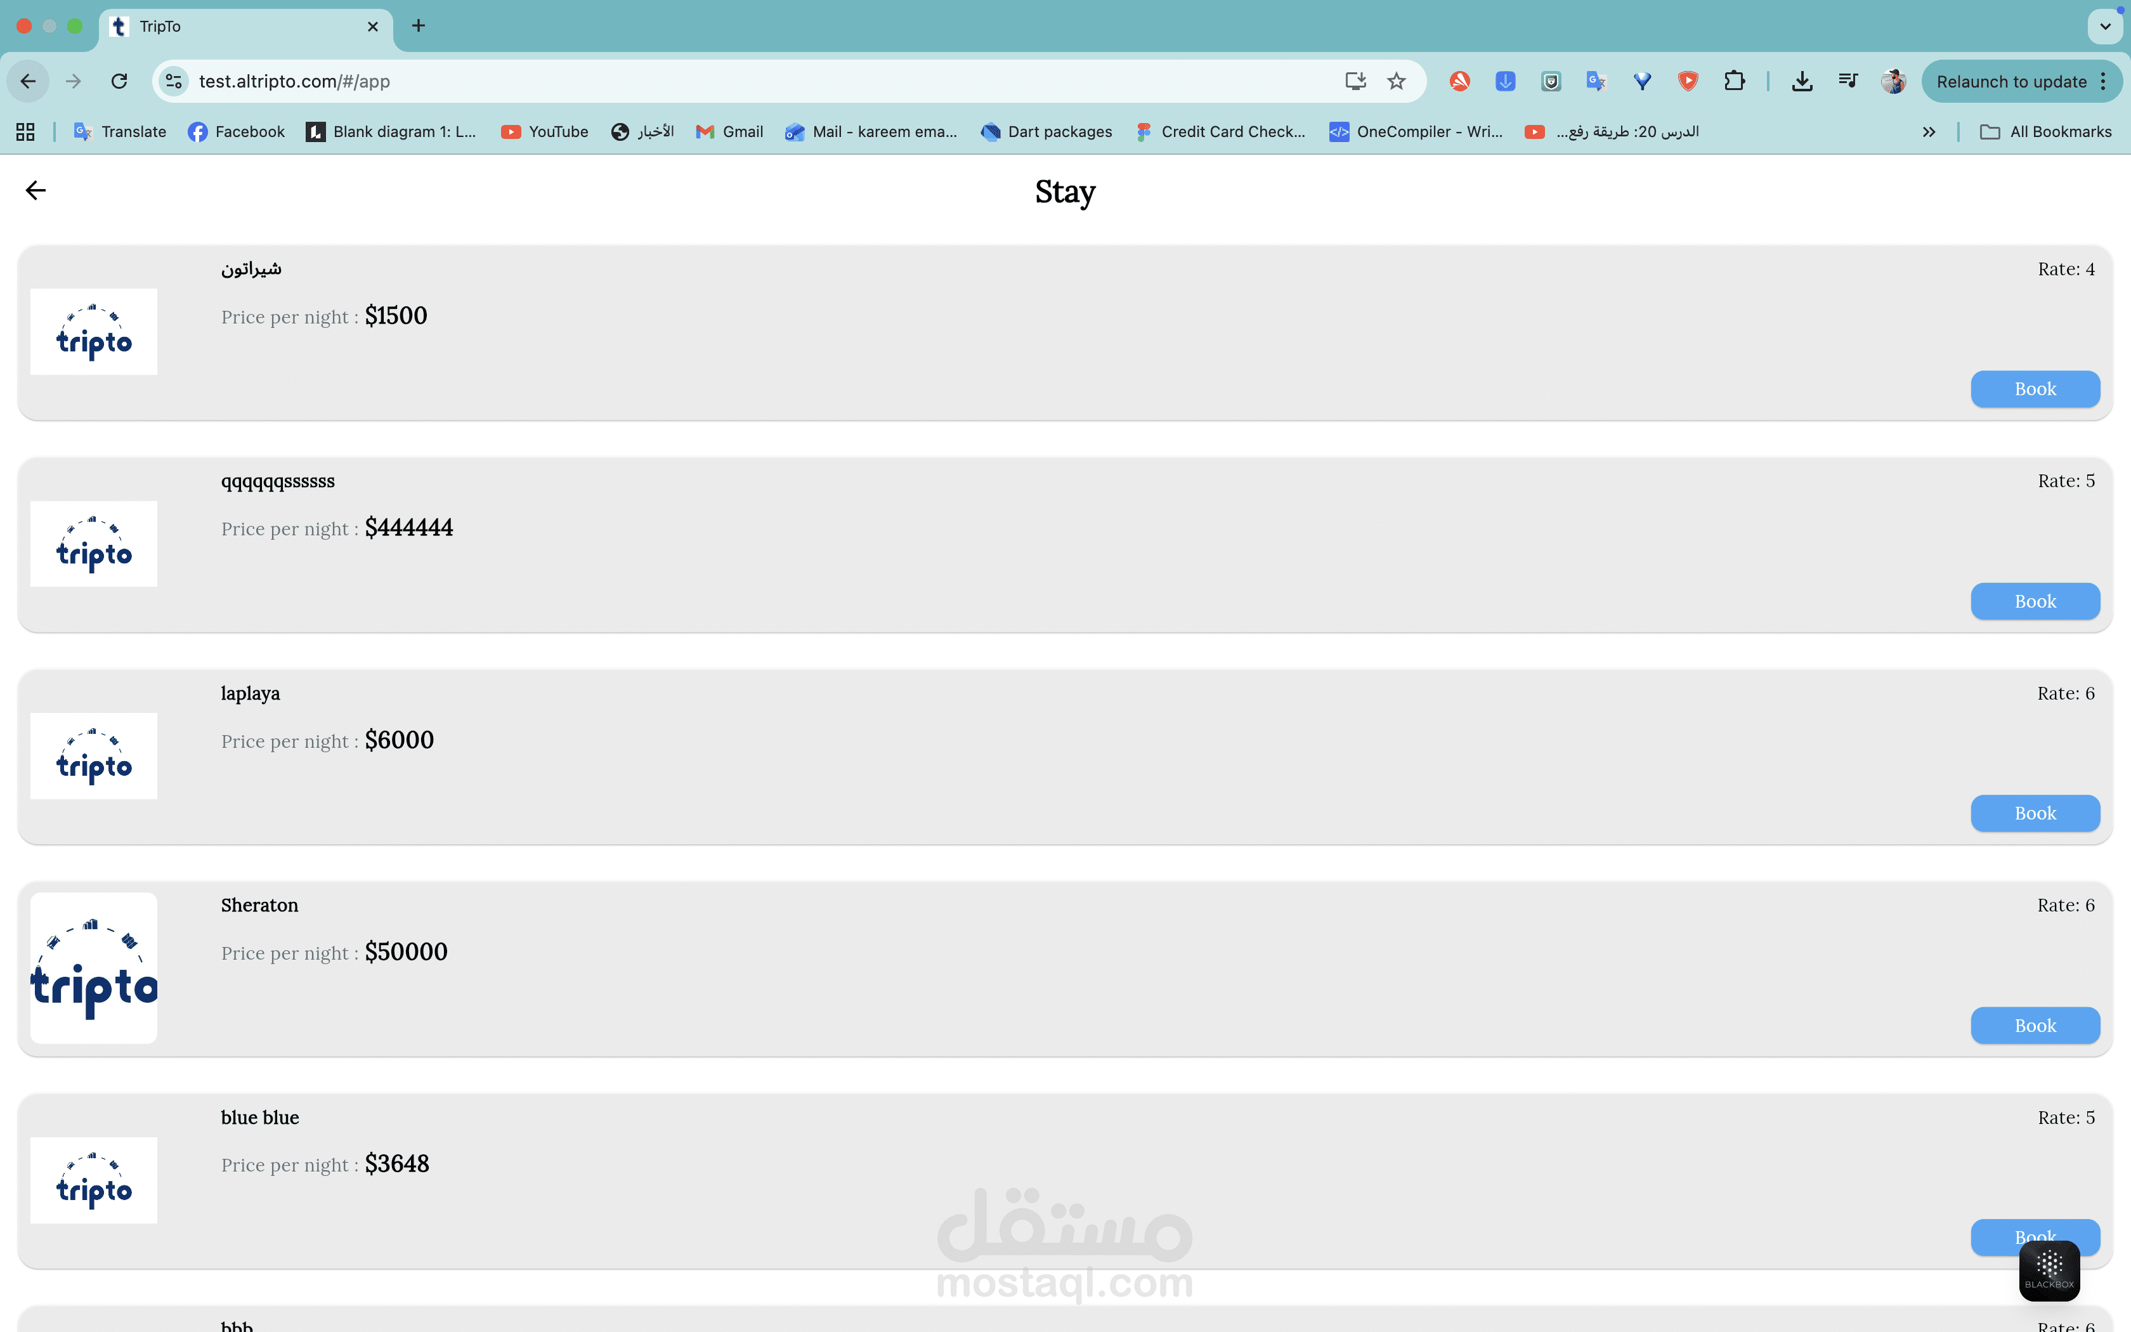Click the back arrow on Stay page
This screenshot has width=2131, height=1332.
tap(36, 190)
